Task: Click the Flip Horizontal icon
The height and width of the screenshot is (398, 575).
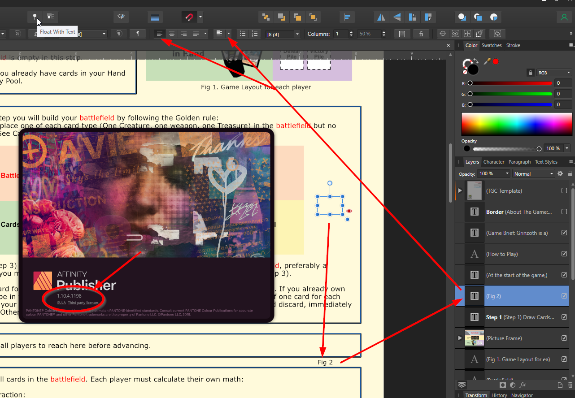Action: (x=381, y=17)
